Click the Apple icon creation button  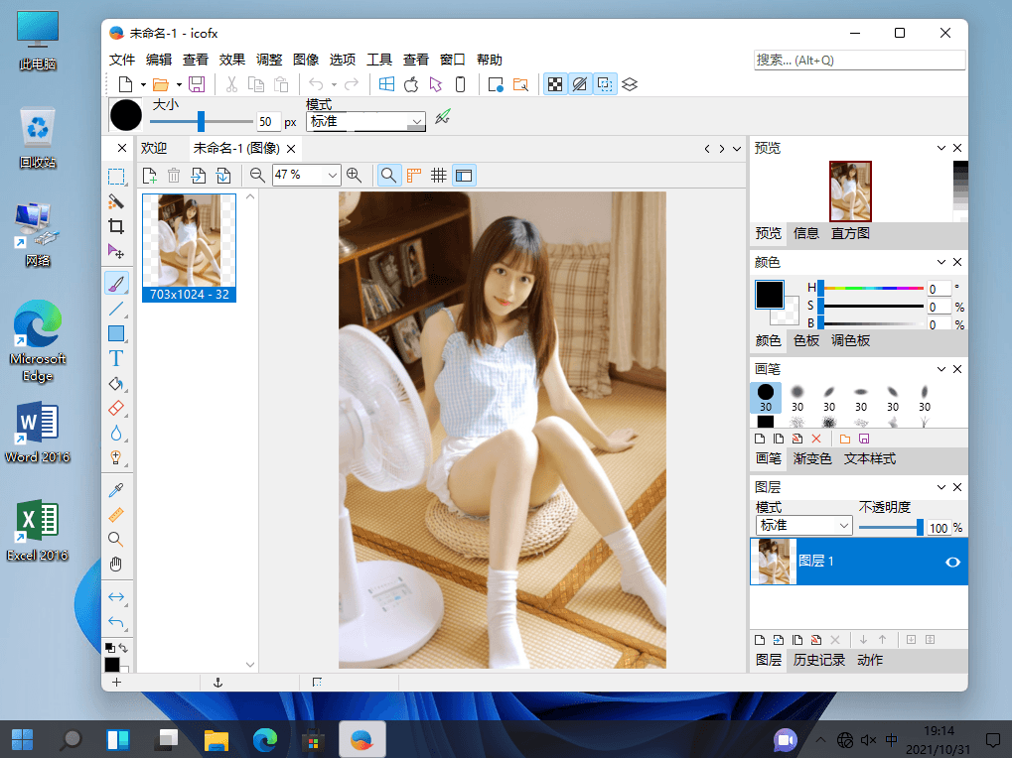(x=411, y=84)
